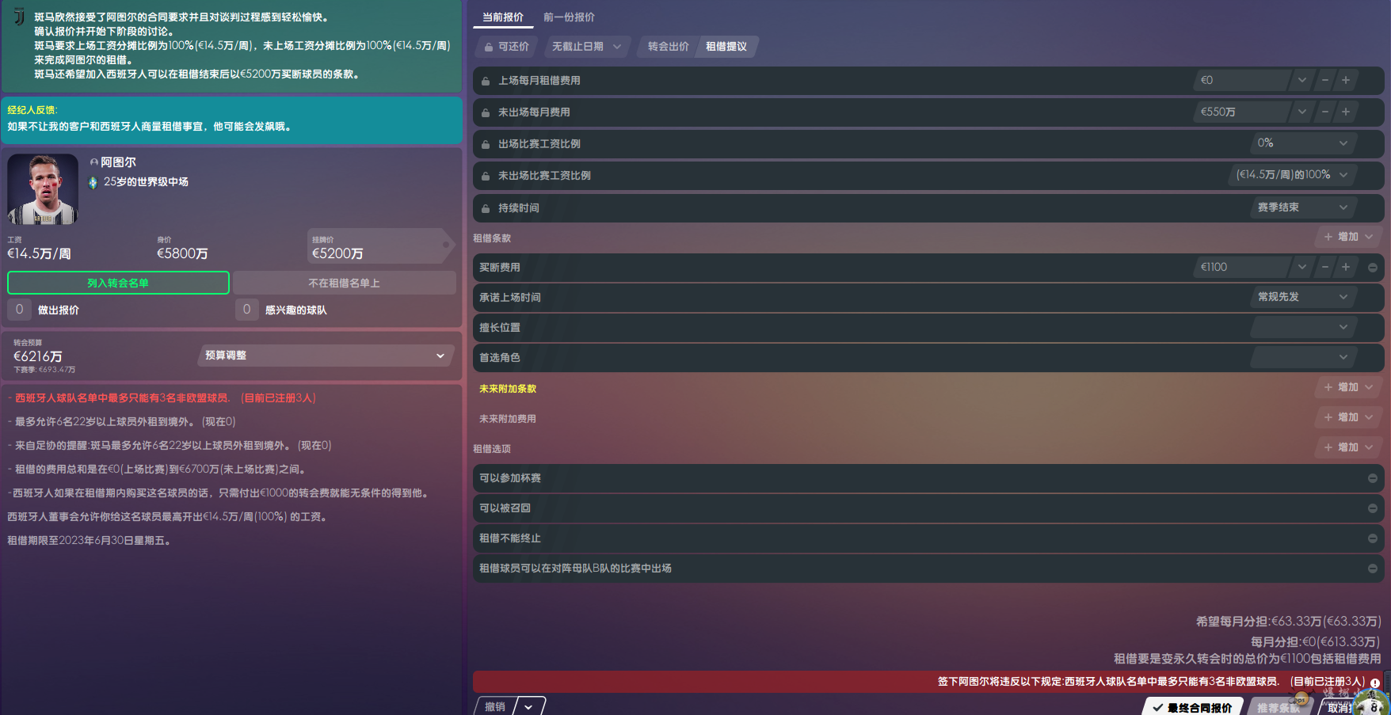Viewport: 1391px width, 715px height.
Task: Remove the 可以参加杯赛 loan option
Action: tap(1372, 478)
